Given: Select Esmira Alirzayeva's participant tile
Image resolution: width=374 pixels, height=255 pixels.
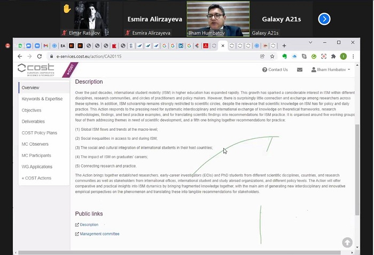Looking at the screenshot, I should [x=154, y=19].
